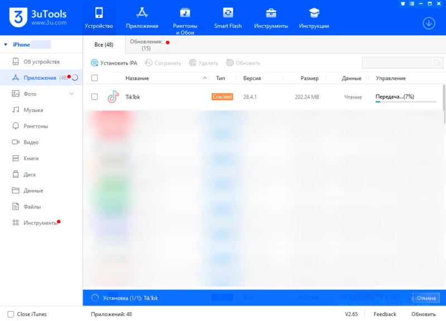
Task: Click the Размер column header
Action: (309, 78)
